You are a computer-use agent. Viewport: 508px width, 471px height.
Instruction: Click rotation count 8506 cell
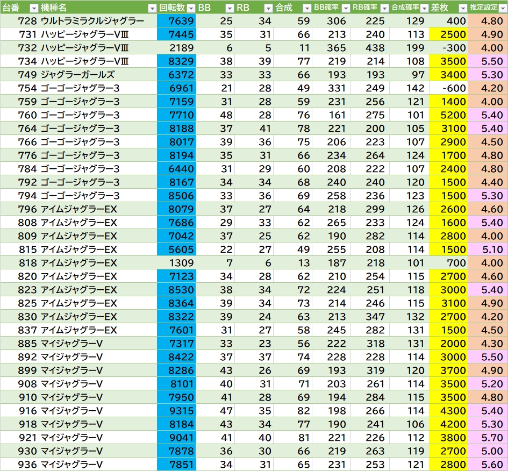[176, 196]
